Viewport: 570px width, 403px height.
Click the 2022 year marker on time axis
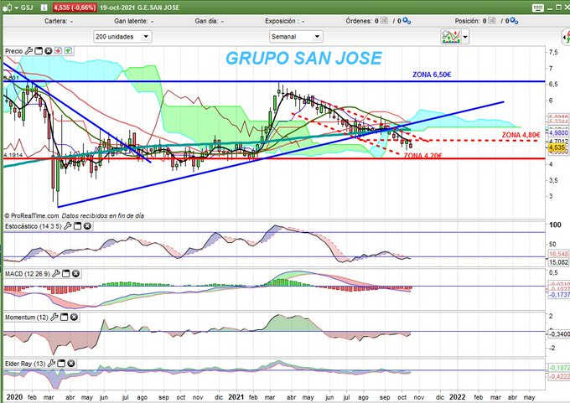click(457, 397)
